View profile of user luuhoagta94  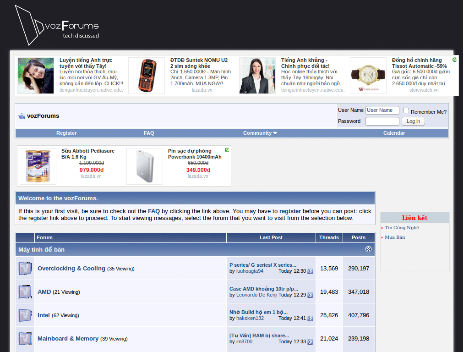tap(250, 271)
